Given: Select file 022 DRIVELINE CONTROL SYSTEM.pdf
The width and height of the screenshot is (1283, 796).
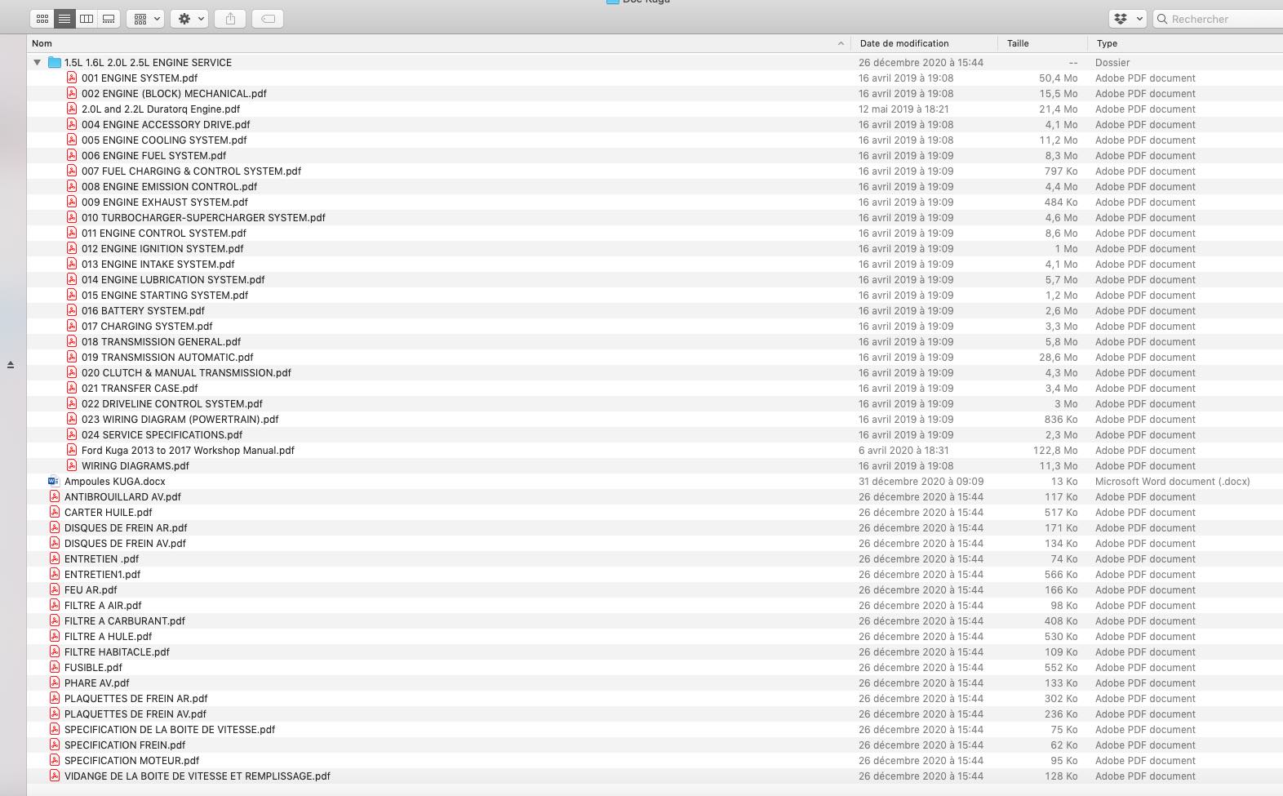Looking at the screenshot, I should (x=172, y=403).
